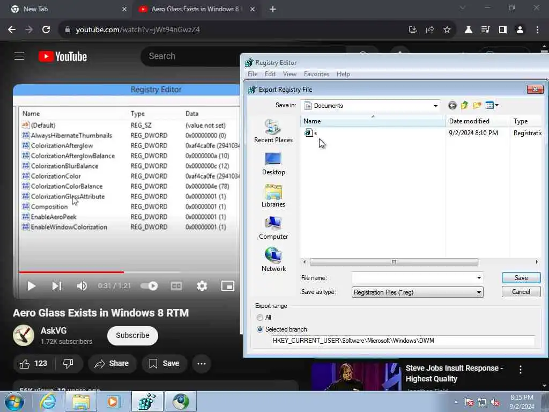This screenshot has width=549, height=412.
Task: Select the All export range option
Action: click(x=260, y=318)
